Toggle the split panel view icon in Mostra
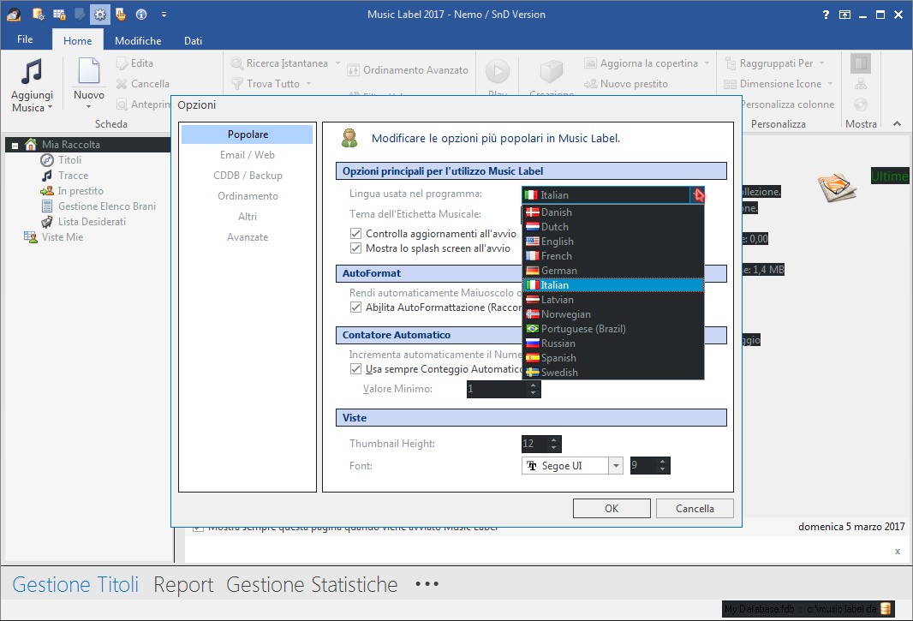This screenshot has width=913, height=621. [861, 63]
